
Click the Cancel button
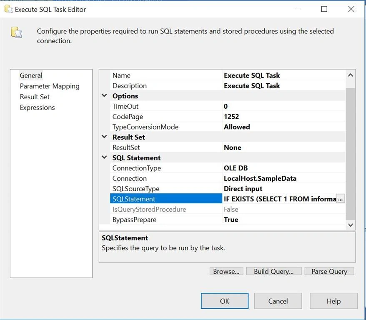[278, 301]
